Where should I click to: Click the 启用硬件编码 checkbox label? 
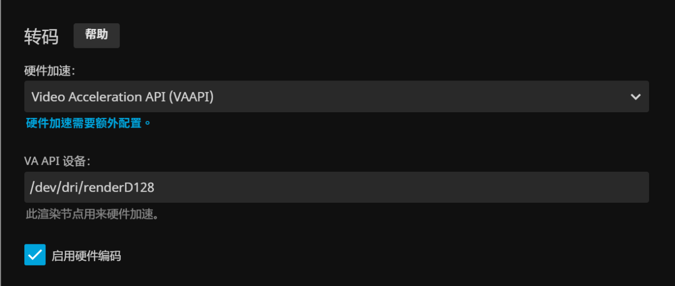coord(86,257)
